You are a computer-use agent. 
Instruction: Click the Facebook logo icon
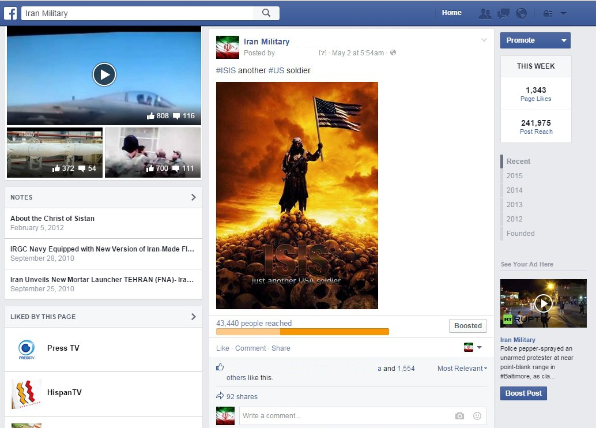pos(10,13)
